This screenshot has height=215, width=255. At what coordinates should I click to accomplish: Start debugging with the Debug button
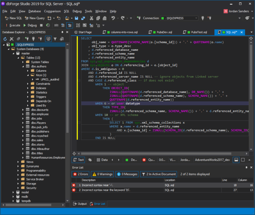(30, 25)
